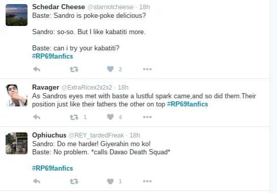Retweet Schedar Cheese's tweet
The image size is (277, 193).
coord(74,69)
